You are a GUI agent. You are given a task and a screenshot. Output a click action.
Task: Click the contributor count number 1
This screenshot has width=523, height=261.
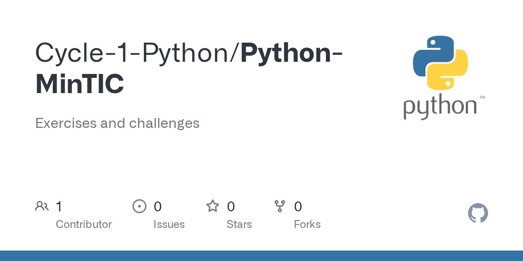point(59,207)
